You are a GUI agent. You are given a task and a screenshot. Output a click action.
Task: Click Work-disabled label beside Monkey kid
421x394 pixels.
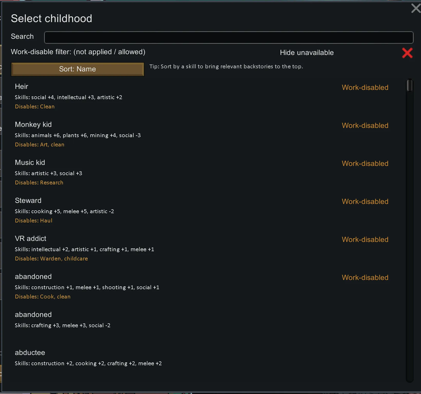[x=365, y=126]
